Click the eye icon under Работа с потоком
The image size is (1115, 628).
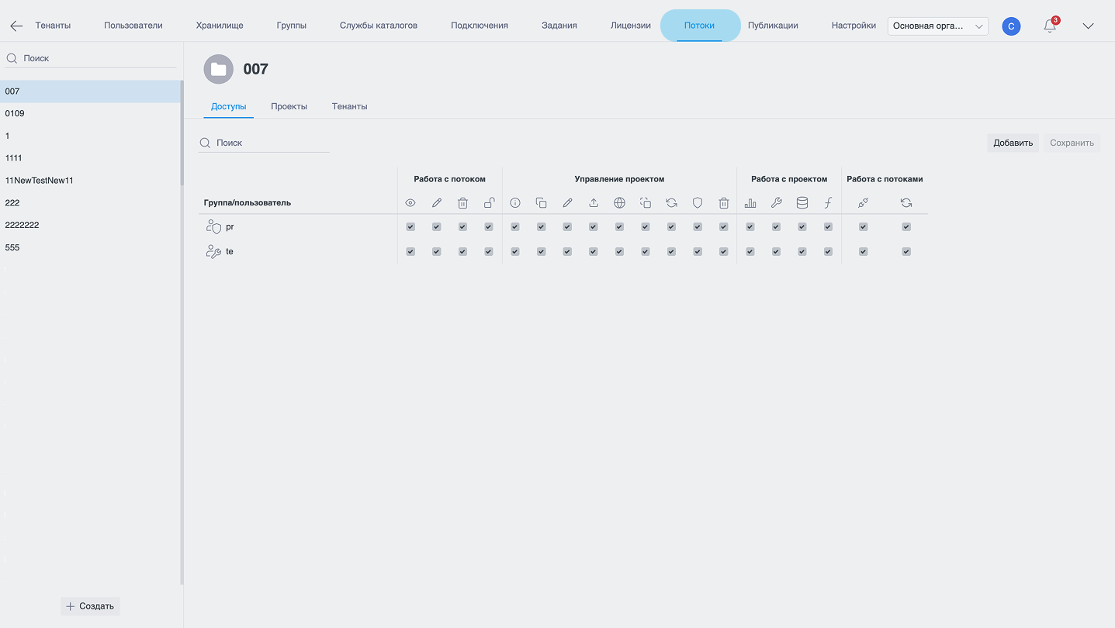tap(410, 203)
